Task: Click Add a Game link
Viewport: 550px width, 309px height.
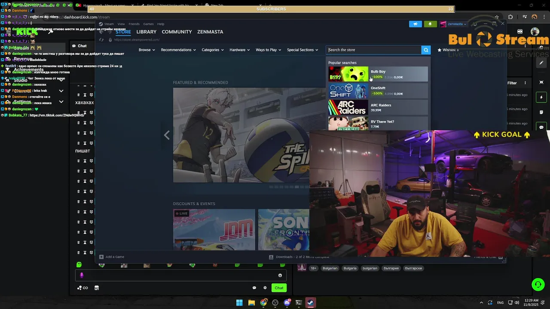Action: click(x=115, y=257)
